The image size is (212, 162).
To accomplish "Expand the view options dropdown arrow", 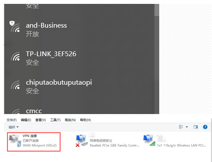I will click(x=187, y=127).
